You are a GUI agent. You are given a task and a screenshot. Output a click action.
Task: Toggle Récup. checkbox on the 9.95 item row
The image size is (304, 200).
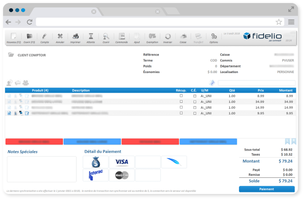tap(181, 113)
